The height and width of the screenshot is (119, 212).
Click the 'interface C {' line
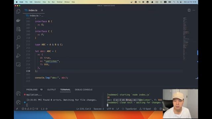coord(43,31)
